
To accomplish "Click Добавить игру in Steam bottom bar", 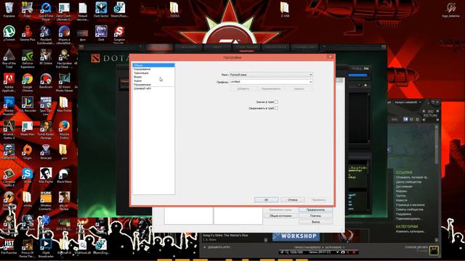I will coord(217,247).
